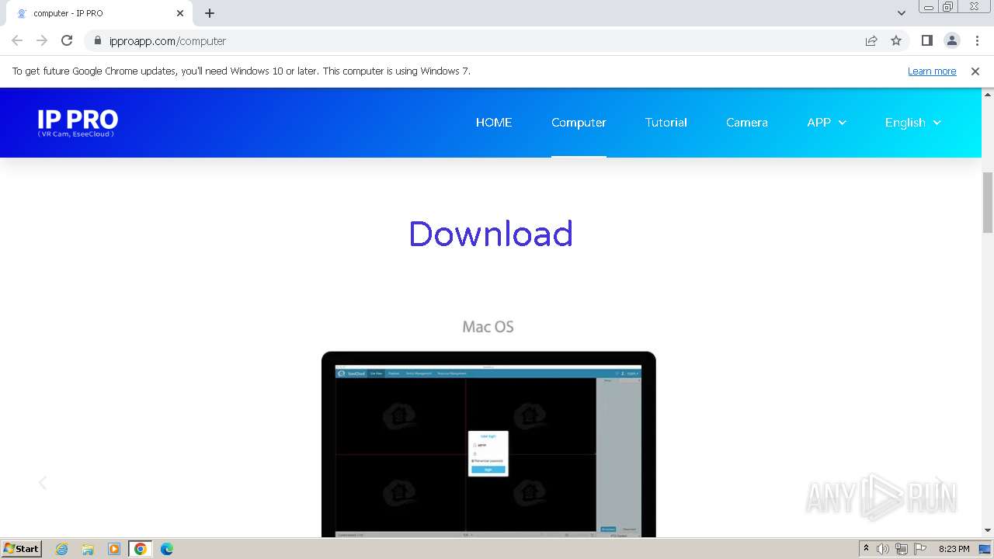Open Chrome profile avatar
Screen dimensions: 994x559
click(x=951, y=40)
